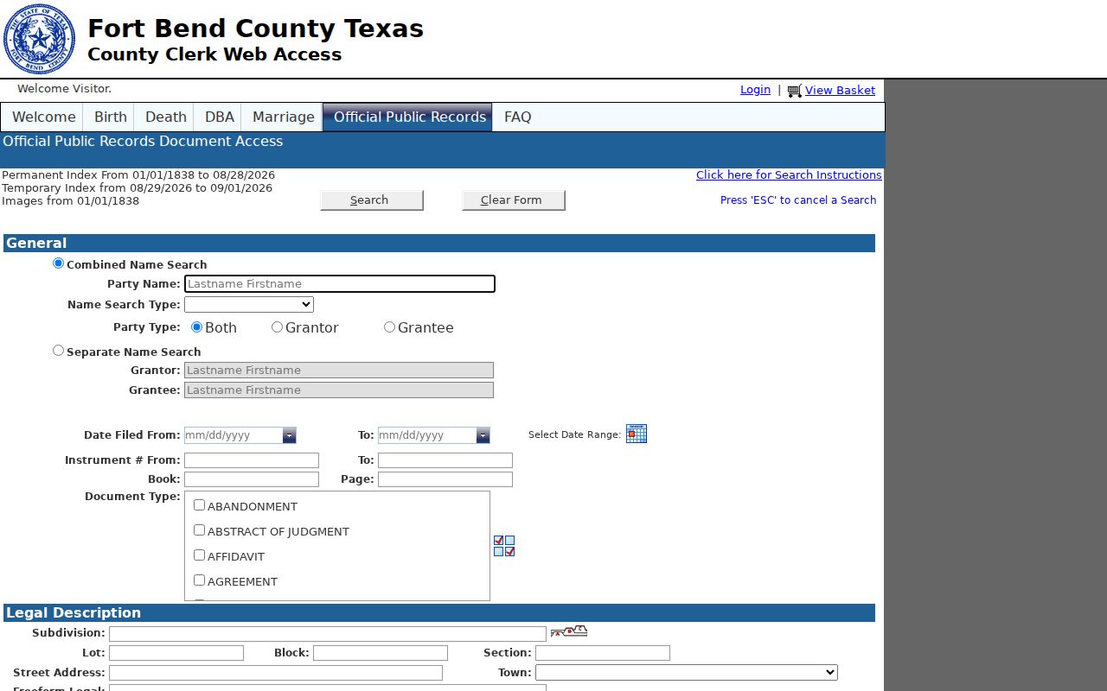The height and width of the screenshot is (691, 1107).
Task: Select the Official Public Records tab
Action: (x=407, y=117)
